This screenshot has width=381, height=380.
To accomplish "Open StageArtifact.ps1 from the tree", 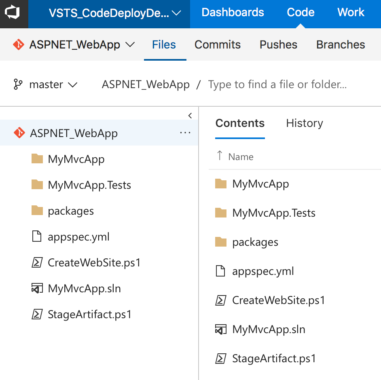I will [x=90, y=315].
